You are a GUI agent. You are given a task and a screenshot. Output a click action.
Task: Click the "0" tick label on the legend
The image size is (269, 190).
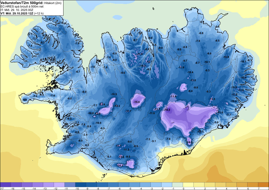[183, 188]
